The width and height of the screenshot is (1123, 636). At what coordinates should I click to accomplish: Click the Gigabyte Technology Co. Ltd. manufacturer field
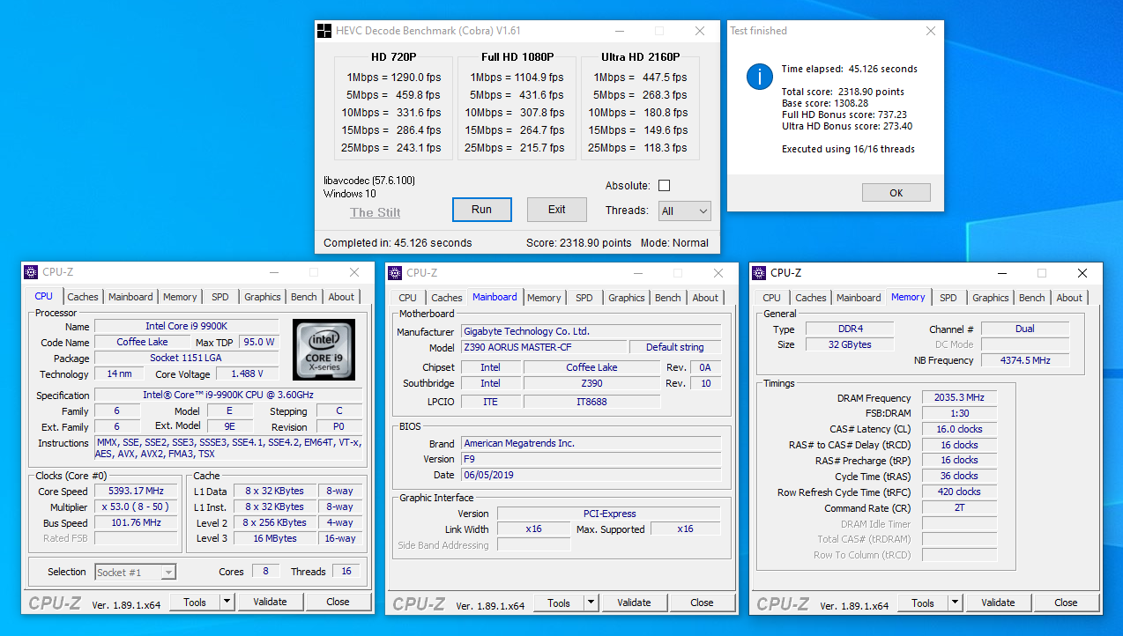[591, 331]
